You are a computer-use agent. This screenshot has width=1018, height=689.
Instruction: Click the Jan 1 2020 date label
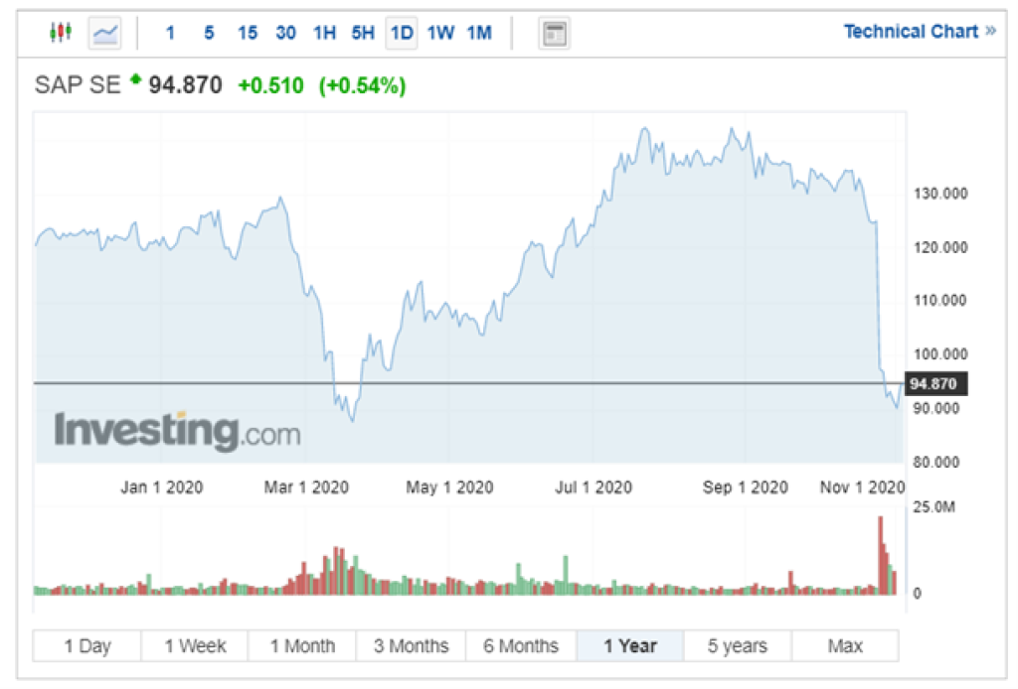(x=162, y=486)
